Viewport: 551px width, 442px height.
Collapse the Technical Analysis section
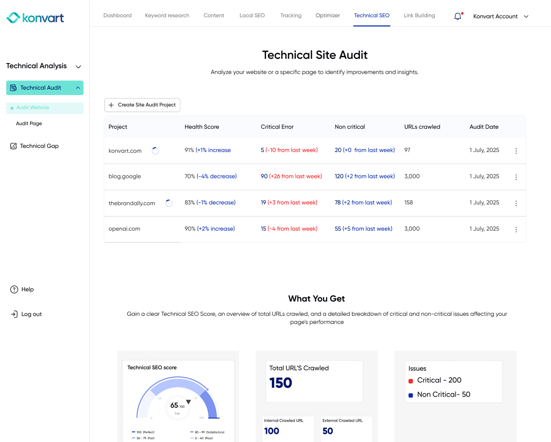coord(78,66)
